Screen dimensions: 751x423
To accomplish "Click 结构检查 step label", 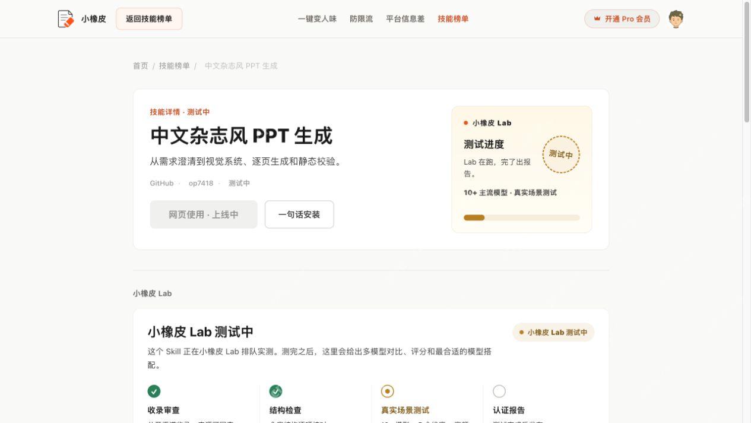I will click(x=286, y=410).
